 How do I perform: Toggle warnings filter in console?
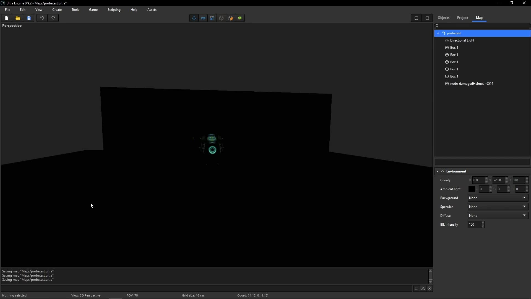[423, 288]
